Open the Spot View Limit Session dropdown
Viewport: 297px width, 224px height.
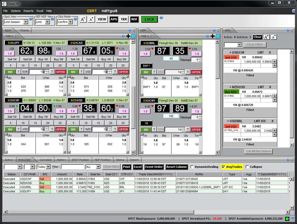click(26, 22)
